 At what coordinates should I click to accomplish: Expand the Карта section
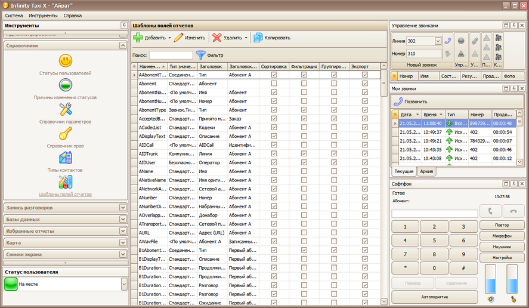click(123, 242)
